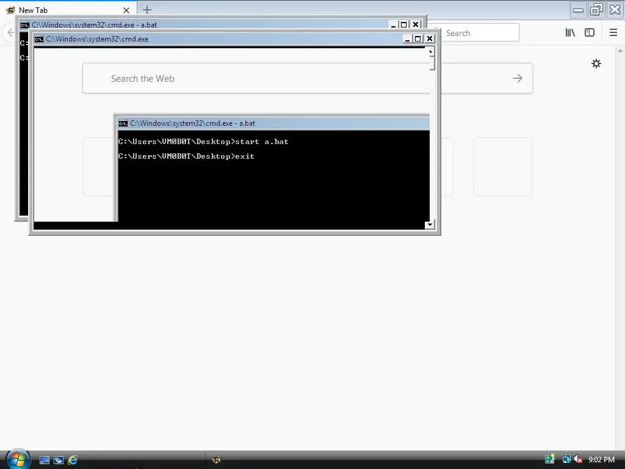Click Show Desktop quick launch icon
The height and width of the screenshot is (469, 625).
[x=45, y=460]
